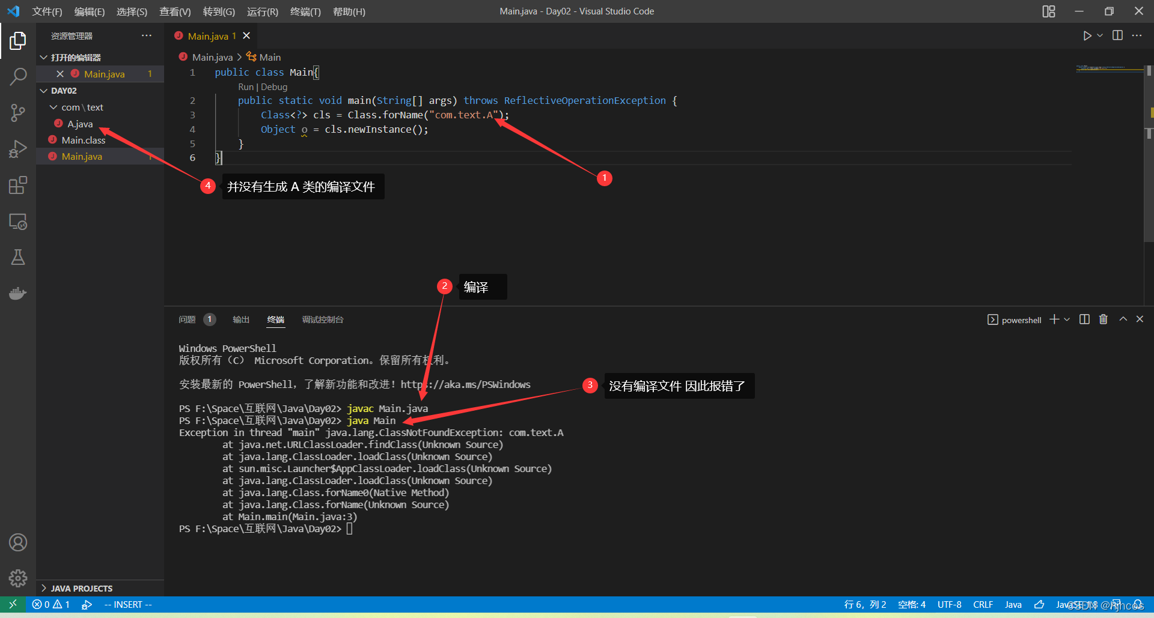Click the Debug code lens link

click(x=274, y=87)
